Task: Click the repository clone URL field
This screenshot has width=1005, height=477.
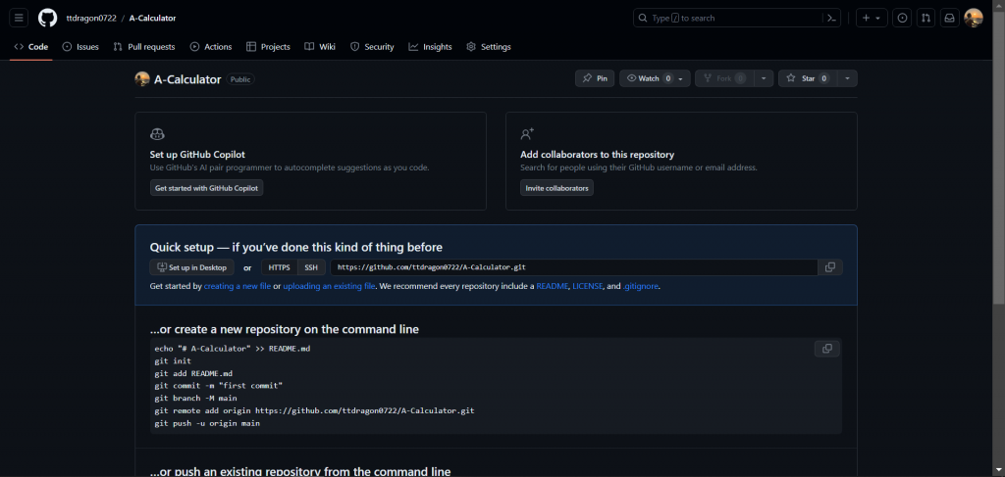Action: [x=573, y=267]
